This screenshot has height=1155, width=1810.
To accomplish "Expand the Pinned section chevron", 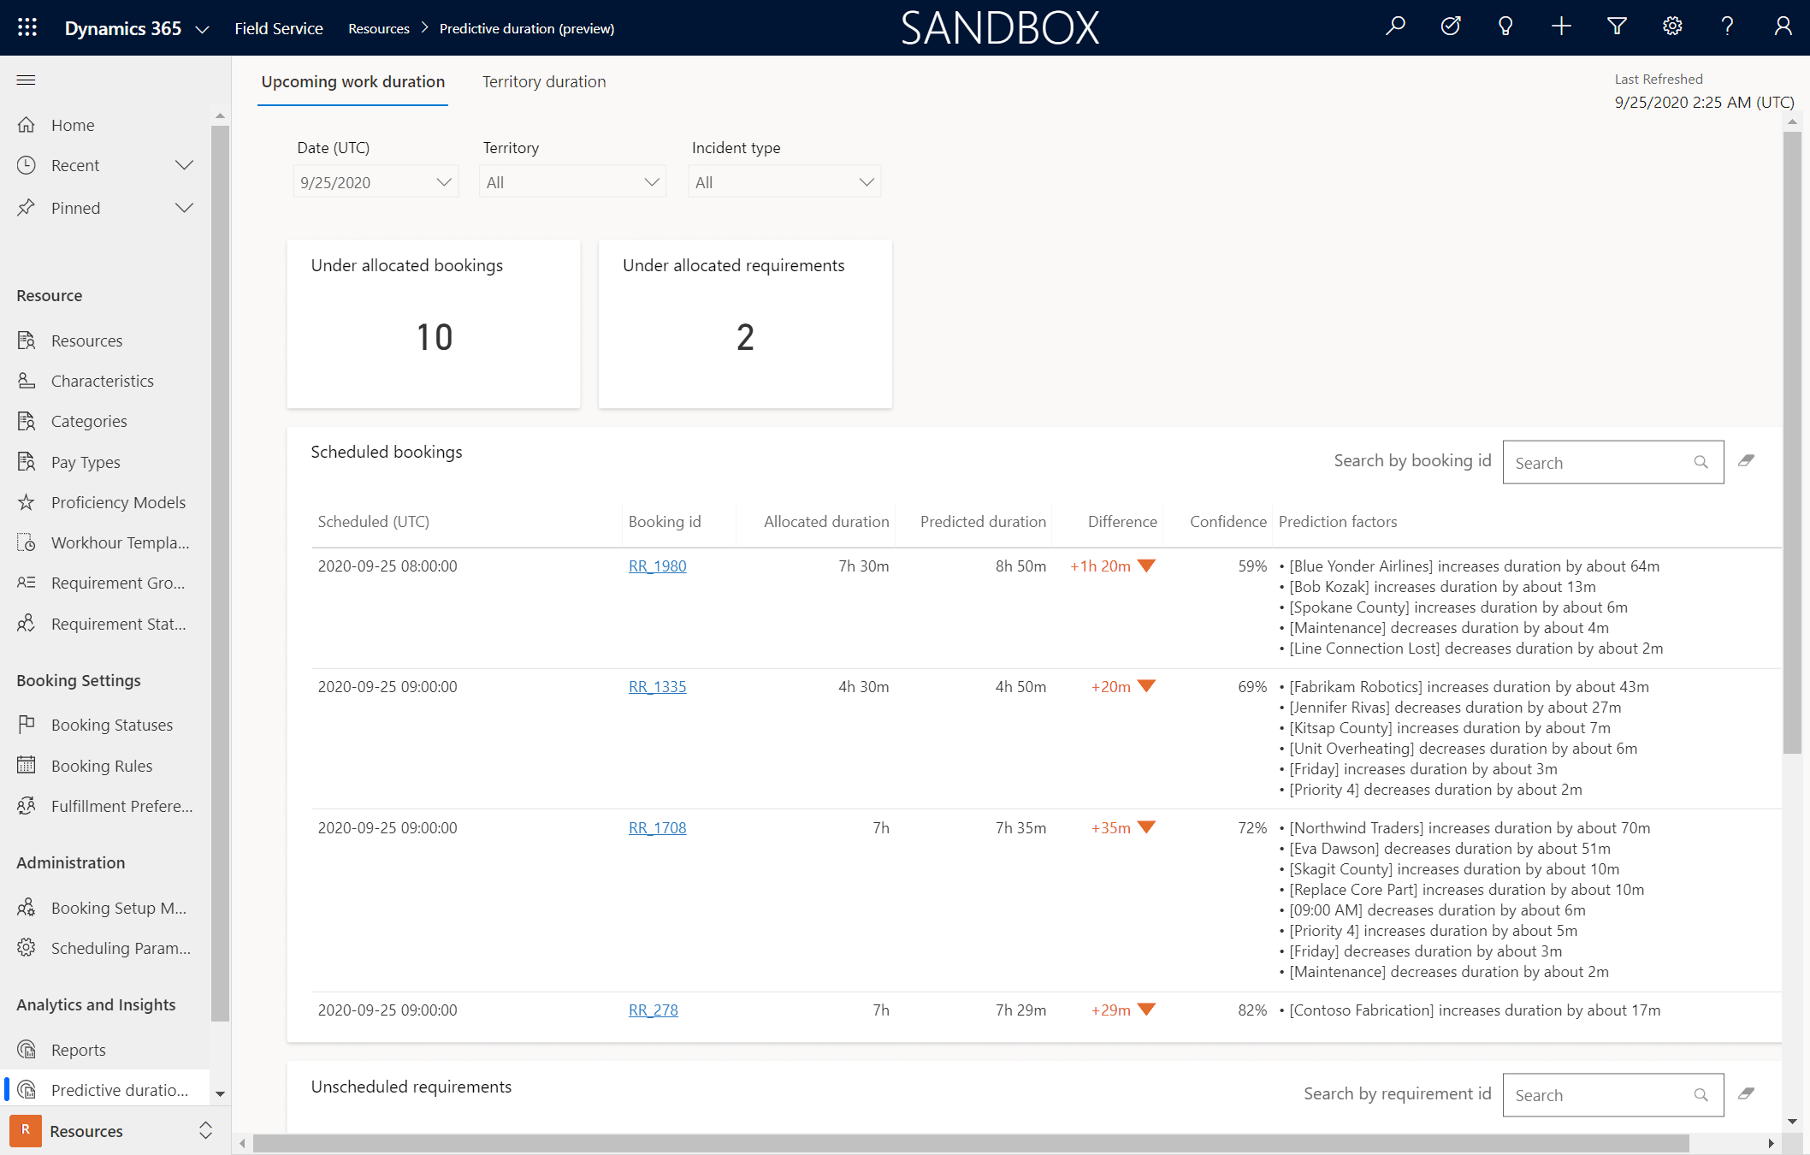I will (x=184, y=208).
